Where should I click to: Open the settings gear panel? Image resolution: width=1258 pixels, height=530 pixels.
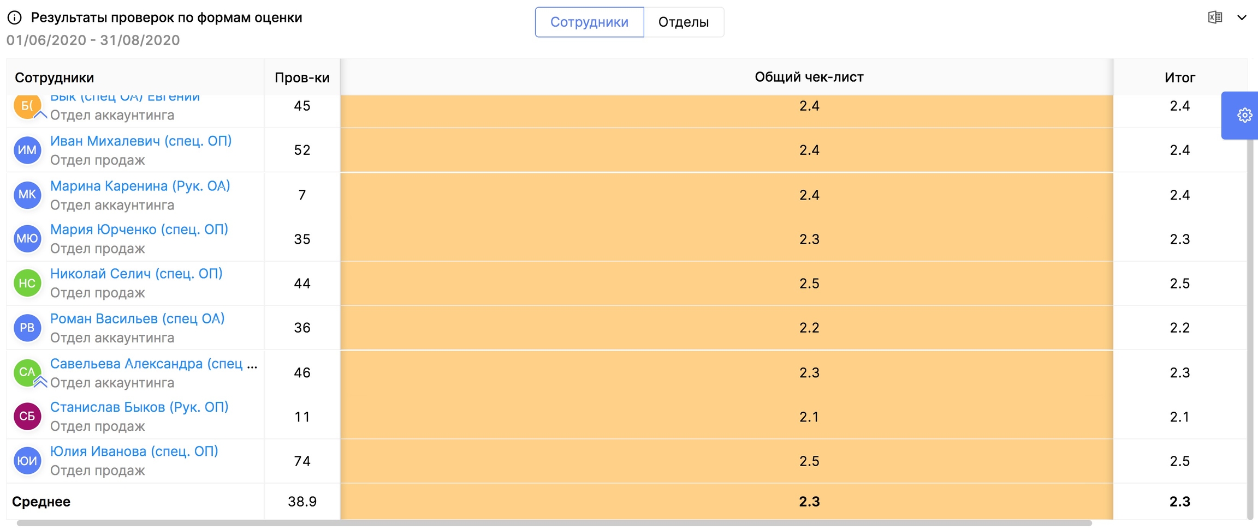(1244, 116)
